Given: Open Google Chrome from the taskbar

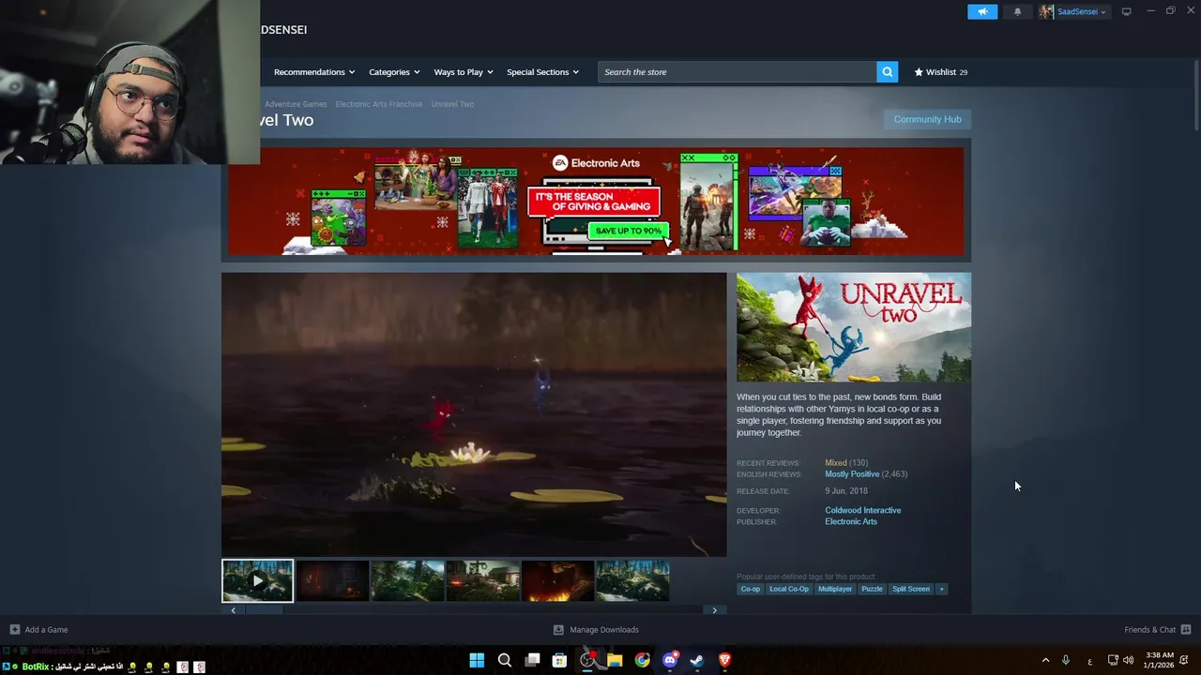Looking at the screenshot, I should coord(642,660).
